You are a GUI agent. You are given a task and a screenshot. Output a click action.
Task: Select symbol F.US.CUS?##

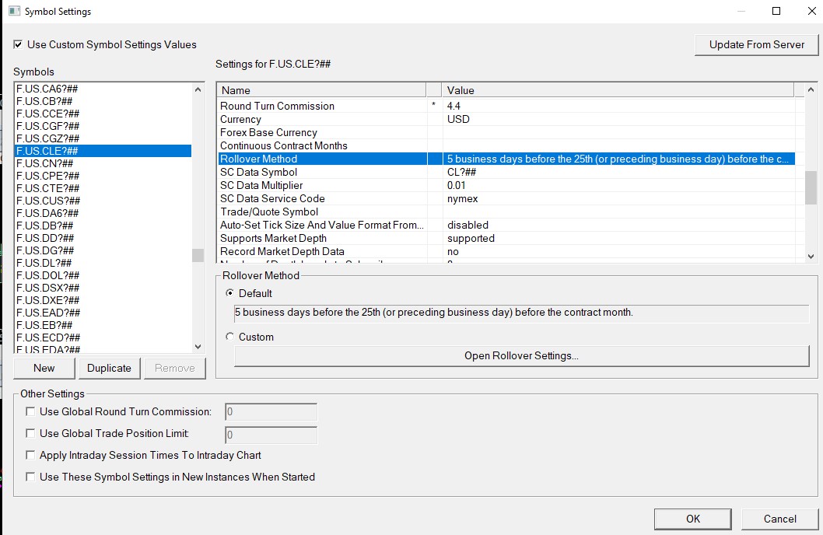point(103,201)
